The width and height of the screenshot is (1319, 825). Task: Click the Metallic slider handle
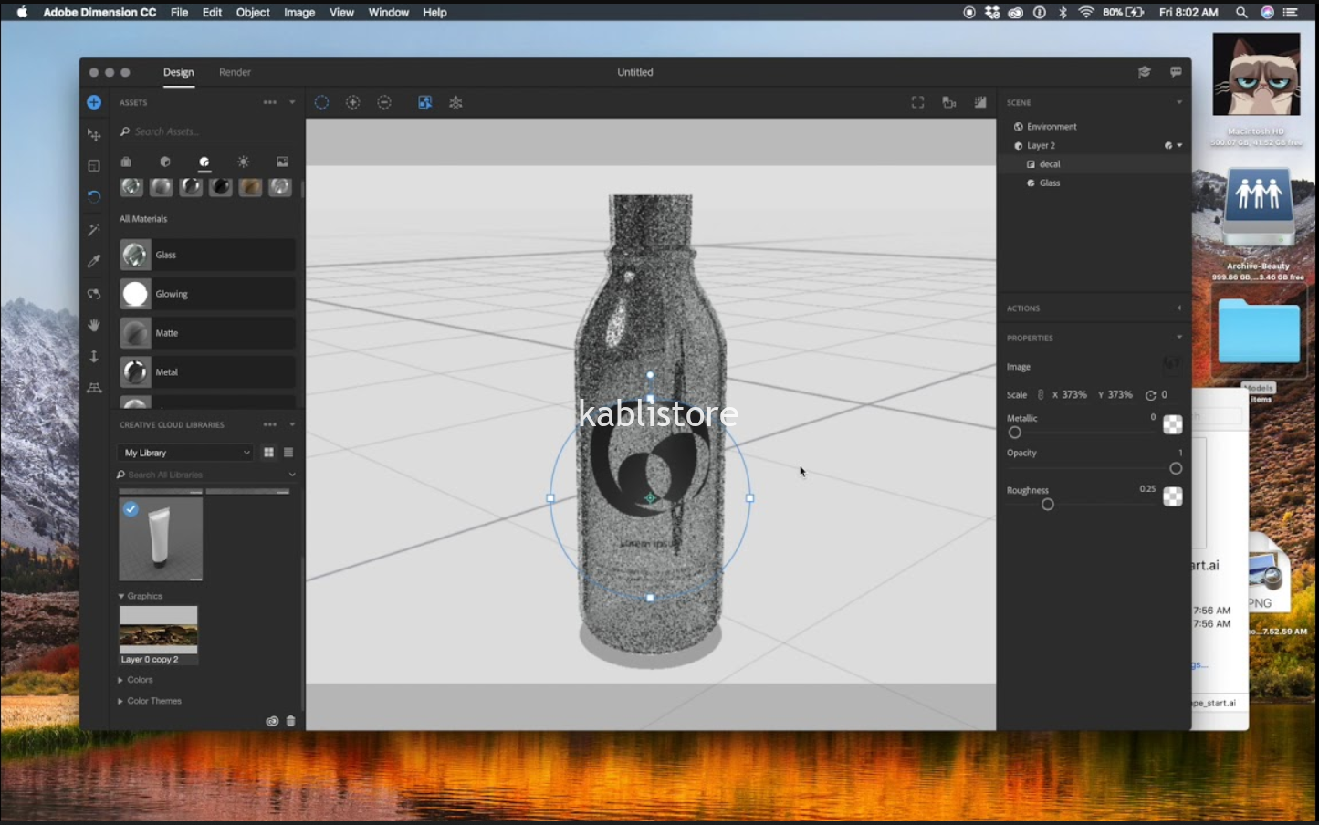(x=1014, y=433)
